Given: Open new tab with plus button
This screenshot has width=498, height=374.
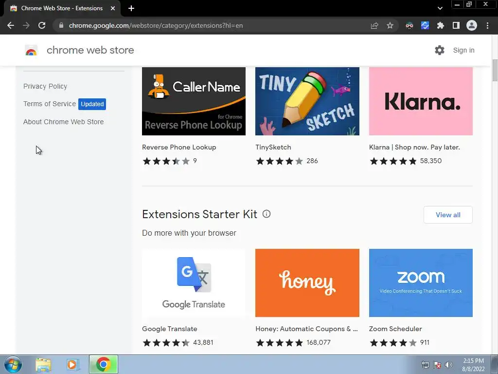Looking at the screenshot, I should click(x=131, y=8).
